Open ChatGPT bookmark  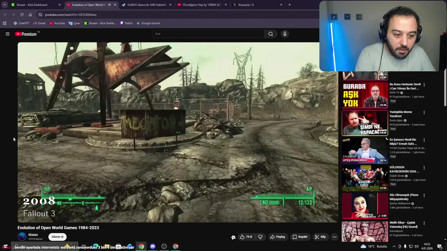21,23
